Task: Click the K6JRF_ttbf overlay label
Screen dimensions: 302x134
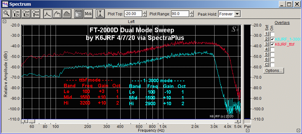Action: pyautogui.click(x=285, y=44)
